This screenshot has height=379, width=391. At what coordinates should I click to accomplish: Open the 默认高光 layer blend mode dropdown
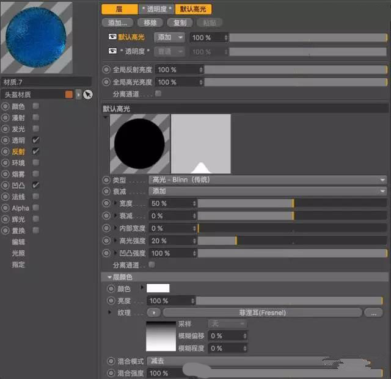pyautogui.click(x=170, y=37)
